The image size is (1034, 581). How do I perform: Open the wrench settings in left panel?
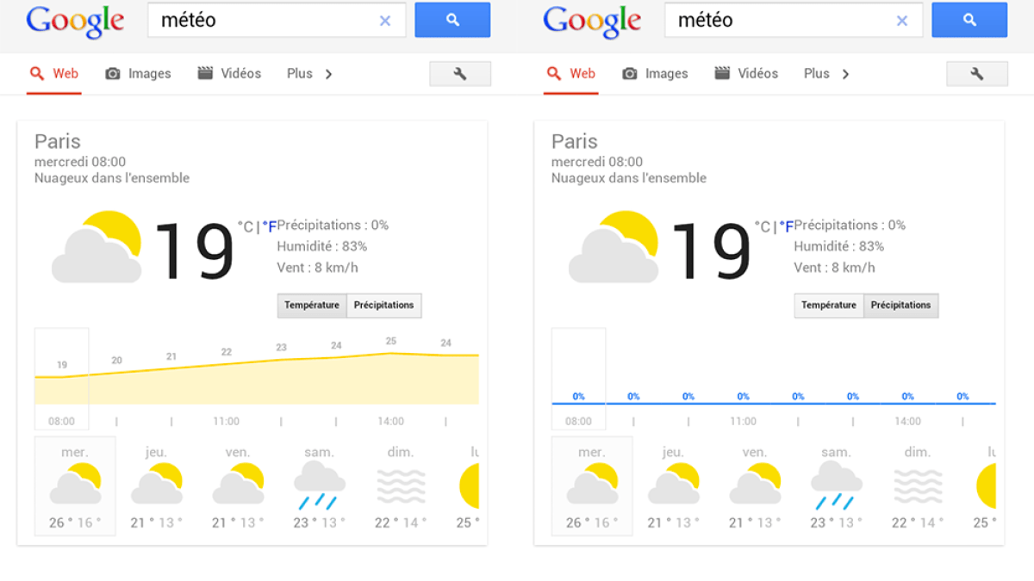(460, 74)
